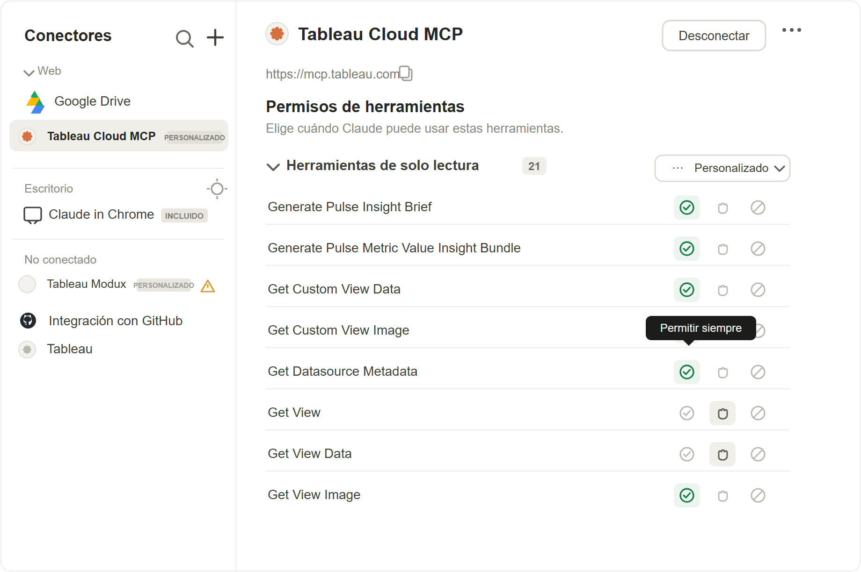Click the Escritorio settings sun icon
Viewport: 861px width, 572px height.
[x=217, y=189]
